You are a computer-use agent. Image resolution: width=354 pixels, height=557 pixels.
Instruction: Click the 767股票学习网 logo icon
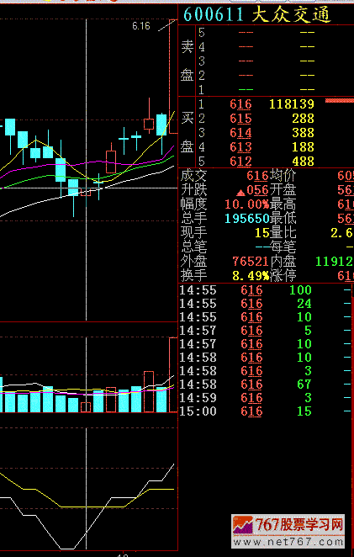point(242,525)
